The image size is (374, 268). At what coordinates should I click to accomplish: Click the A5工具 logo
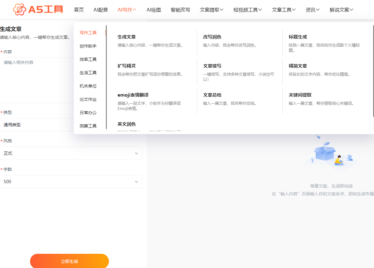click(38, 9)
